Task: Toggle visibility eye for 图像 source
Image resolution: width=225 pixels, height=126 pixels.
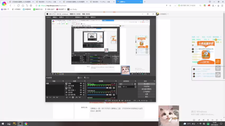Action: [81, 83]
